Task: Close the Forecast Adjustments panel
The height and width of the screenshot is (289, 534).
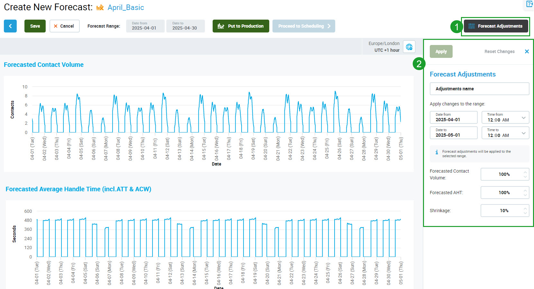Action: 527,51
